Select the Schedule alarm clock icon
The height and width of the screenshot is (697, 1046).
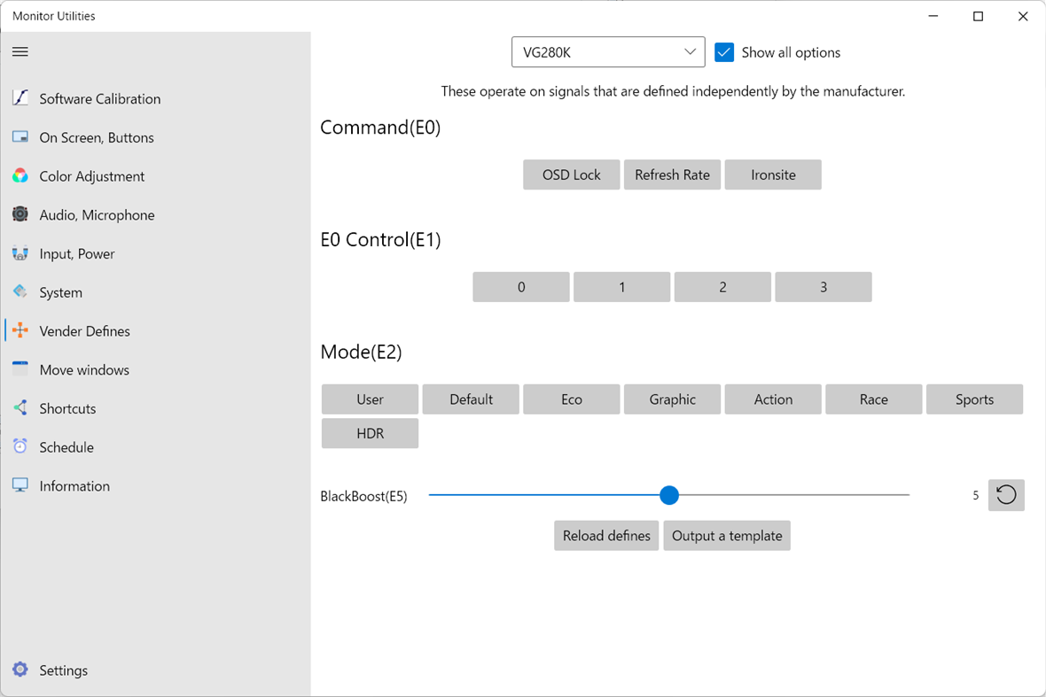click(20, 446)
